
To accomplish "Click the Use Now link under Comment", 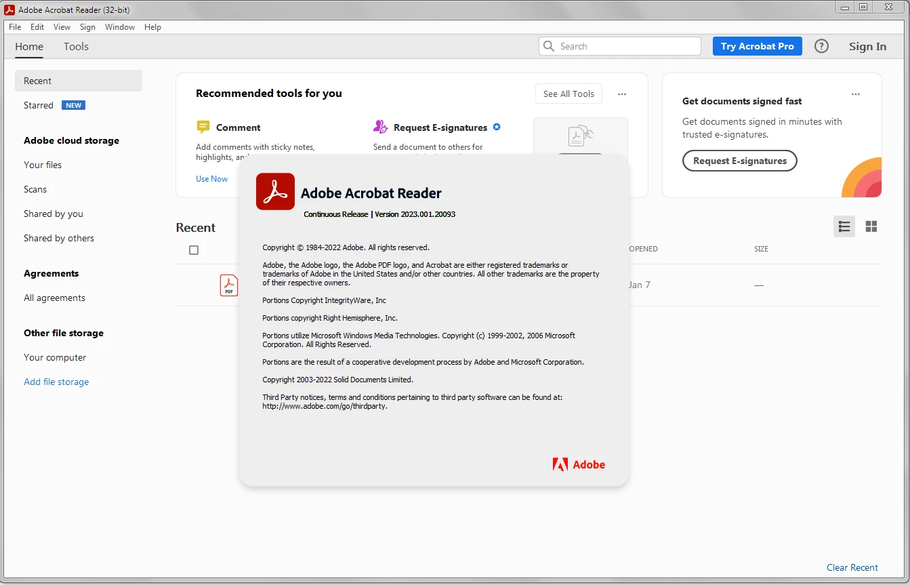I will pos(212,179).
